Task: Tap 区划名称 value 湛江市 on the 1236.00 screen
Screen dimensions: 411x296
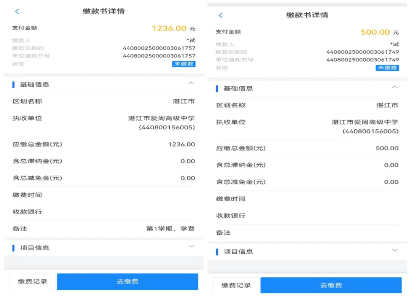Action: point(184,101)
